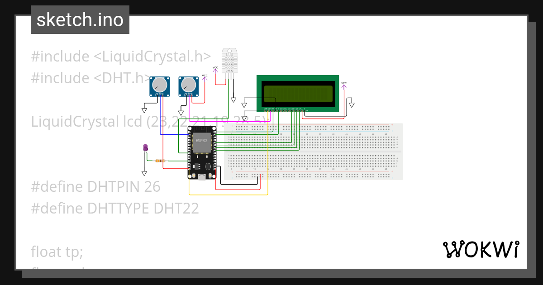Click the #define DHTPIN 26 code line
Viewport: 543px width, 285px height.
[x=96, y=186]
